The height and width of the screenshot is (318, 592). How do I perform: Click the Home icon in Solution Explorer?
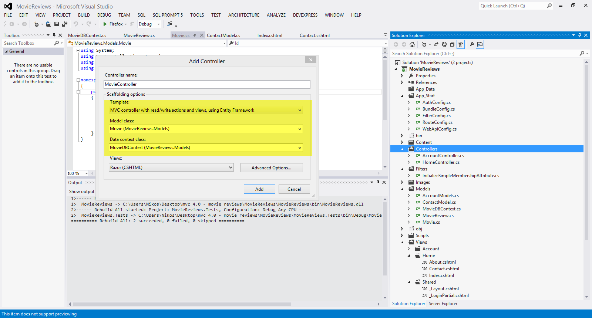412,44
